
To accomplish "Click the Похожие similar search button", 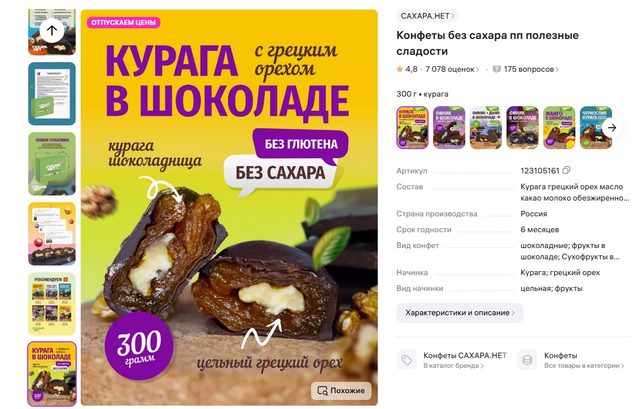I will (341, 390).
